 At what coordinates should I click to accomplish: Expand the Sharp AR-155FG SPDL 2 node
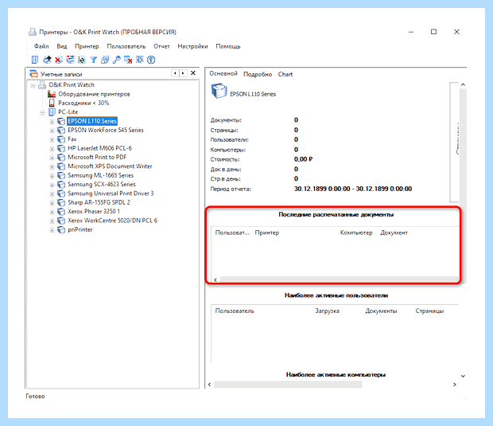52,203
